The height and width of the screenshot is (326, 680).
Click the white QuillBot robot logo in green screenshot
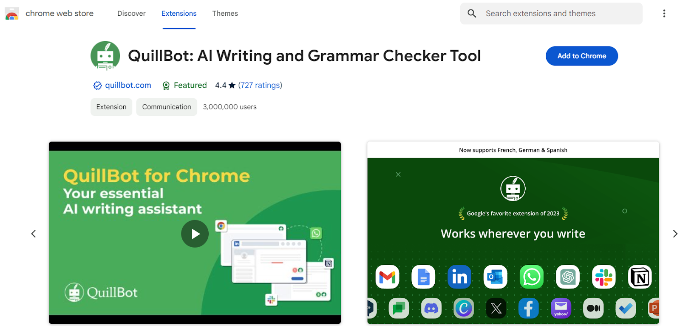pyautogui.click(x=513, y=189)
